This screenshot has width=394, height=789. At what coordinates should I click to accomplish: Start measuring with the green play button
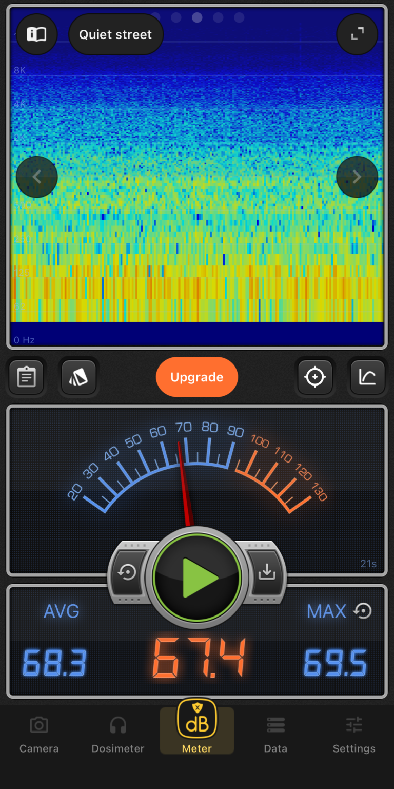coord(198,578)
